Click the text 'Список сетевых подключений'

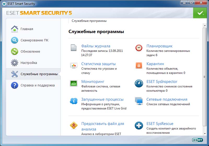[x=168, y=104]
